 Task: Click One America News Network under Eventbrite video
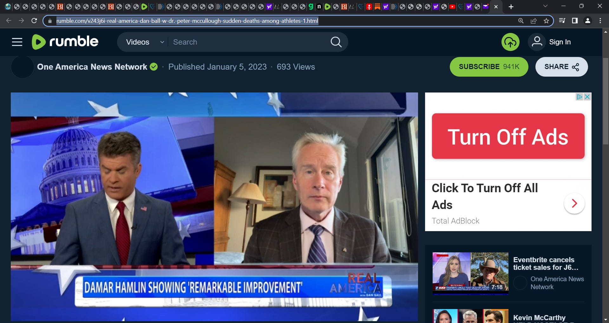click(557, 283)
